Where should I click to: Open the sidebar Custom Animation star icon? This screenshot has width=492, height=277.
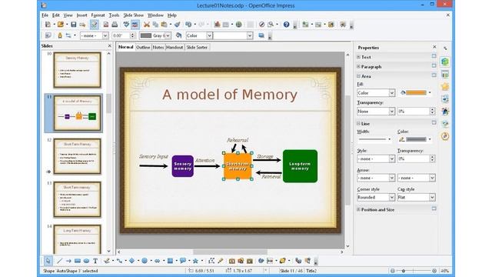point(445,87)
